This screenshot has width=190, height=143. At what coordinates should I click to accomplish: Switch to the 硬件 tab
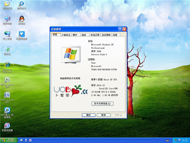76,35
